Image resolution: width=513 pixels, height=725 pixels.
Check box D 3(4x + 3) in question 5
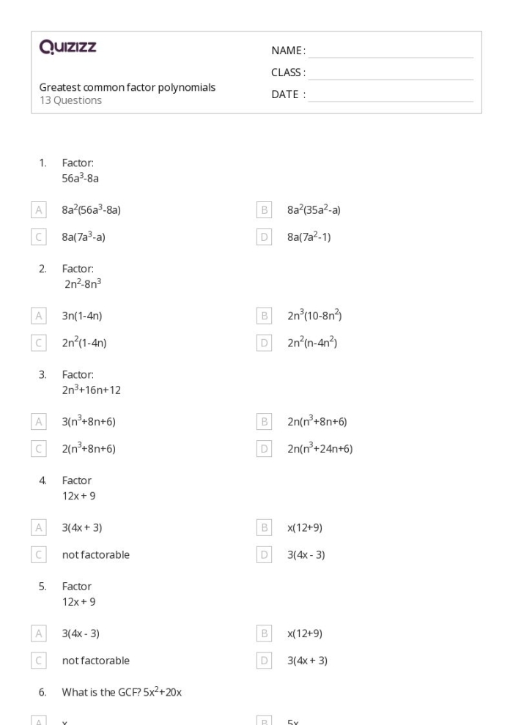click(x=264, y=661)
